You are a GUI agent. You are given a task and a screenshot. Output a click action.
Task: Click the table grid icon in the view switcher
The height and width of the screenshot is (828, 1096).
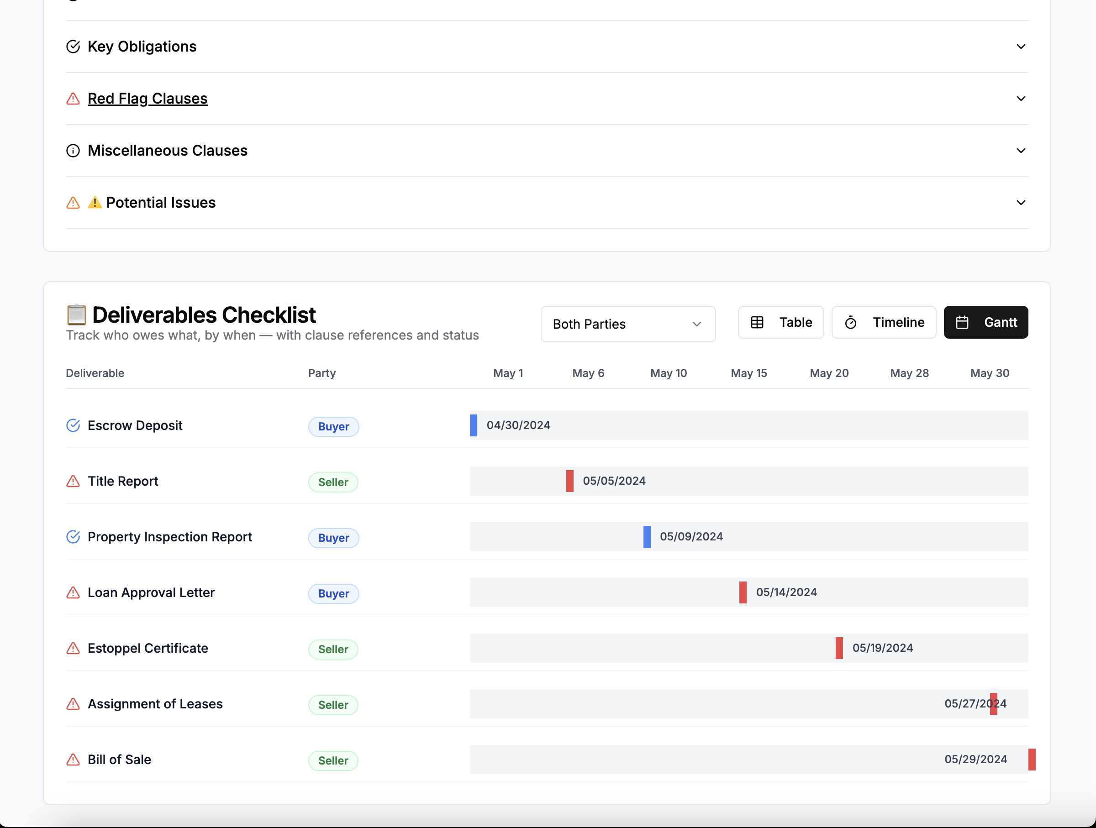coord(757,322)
